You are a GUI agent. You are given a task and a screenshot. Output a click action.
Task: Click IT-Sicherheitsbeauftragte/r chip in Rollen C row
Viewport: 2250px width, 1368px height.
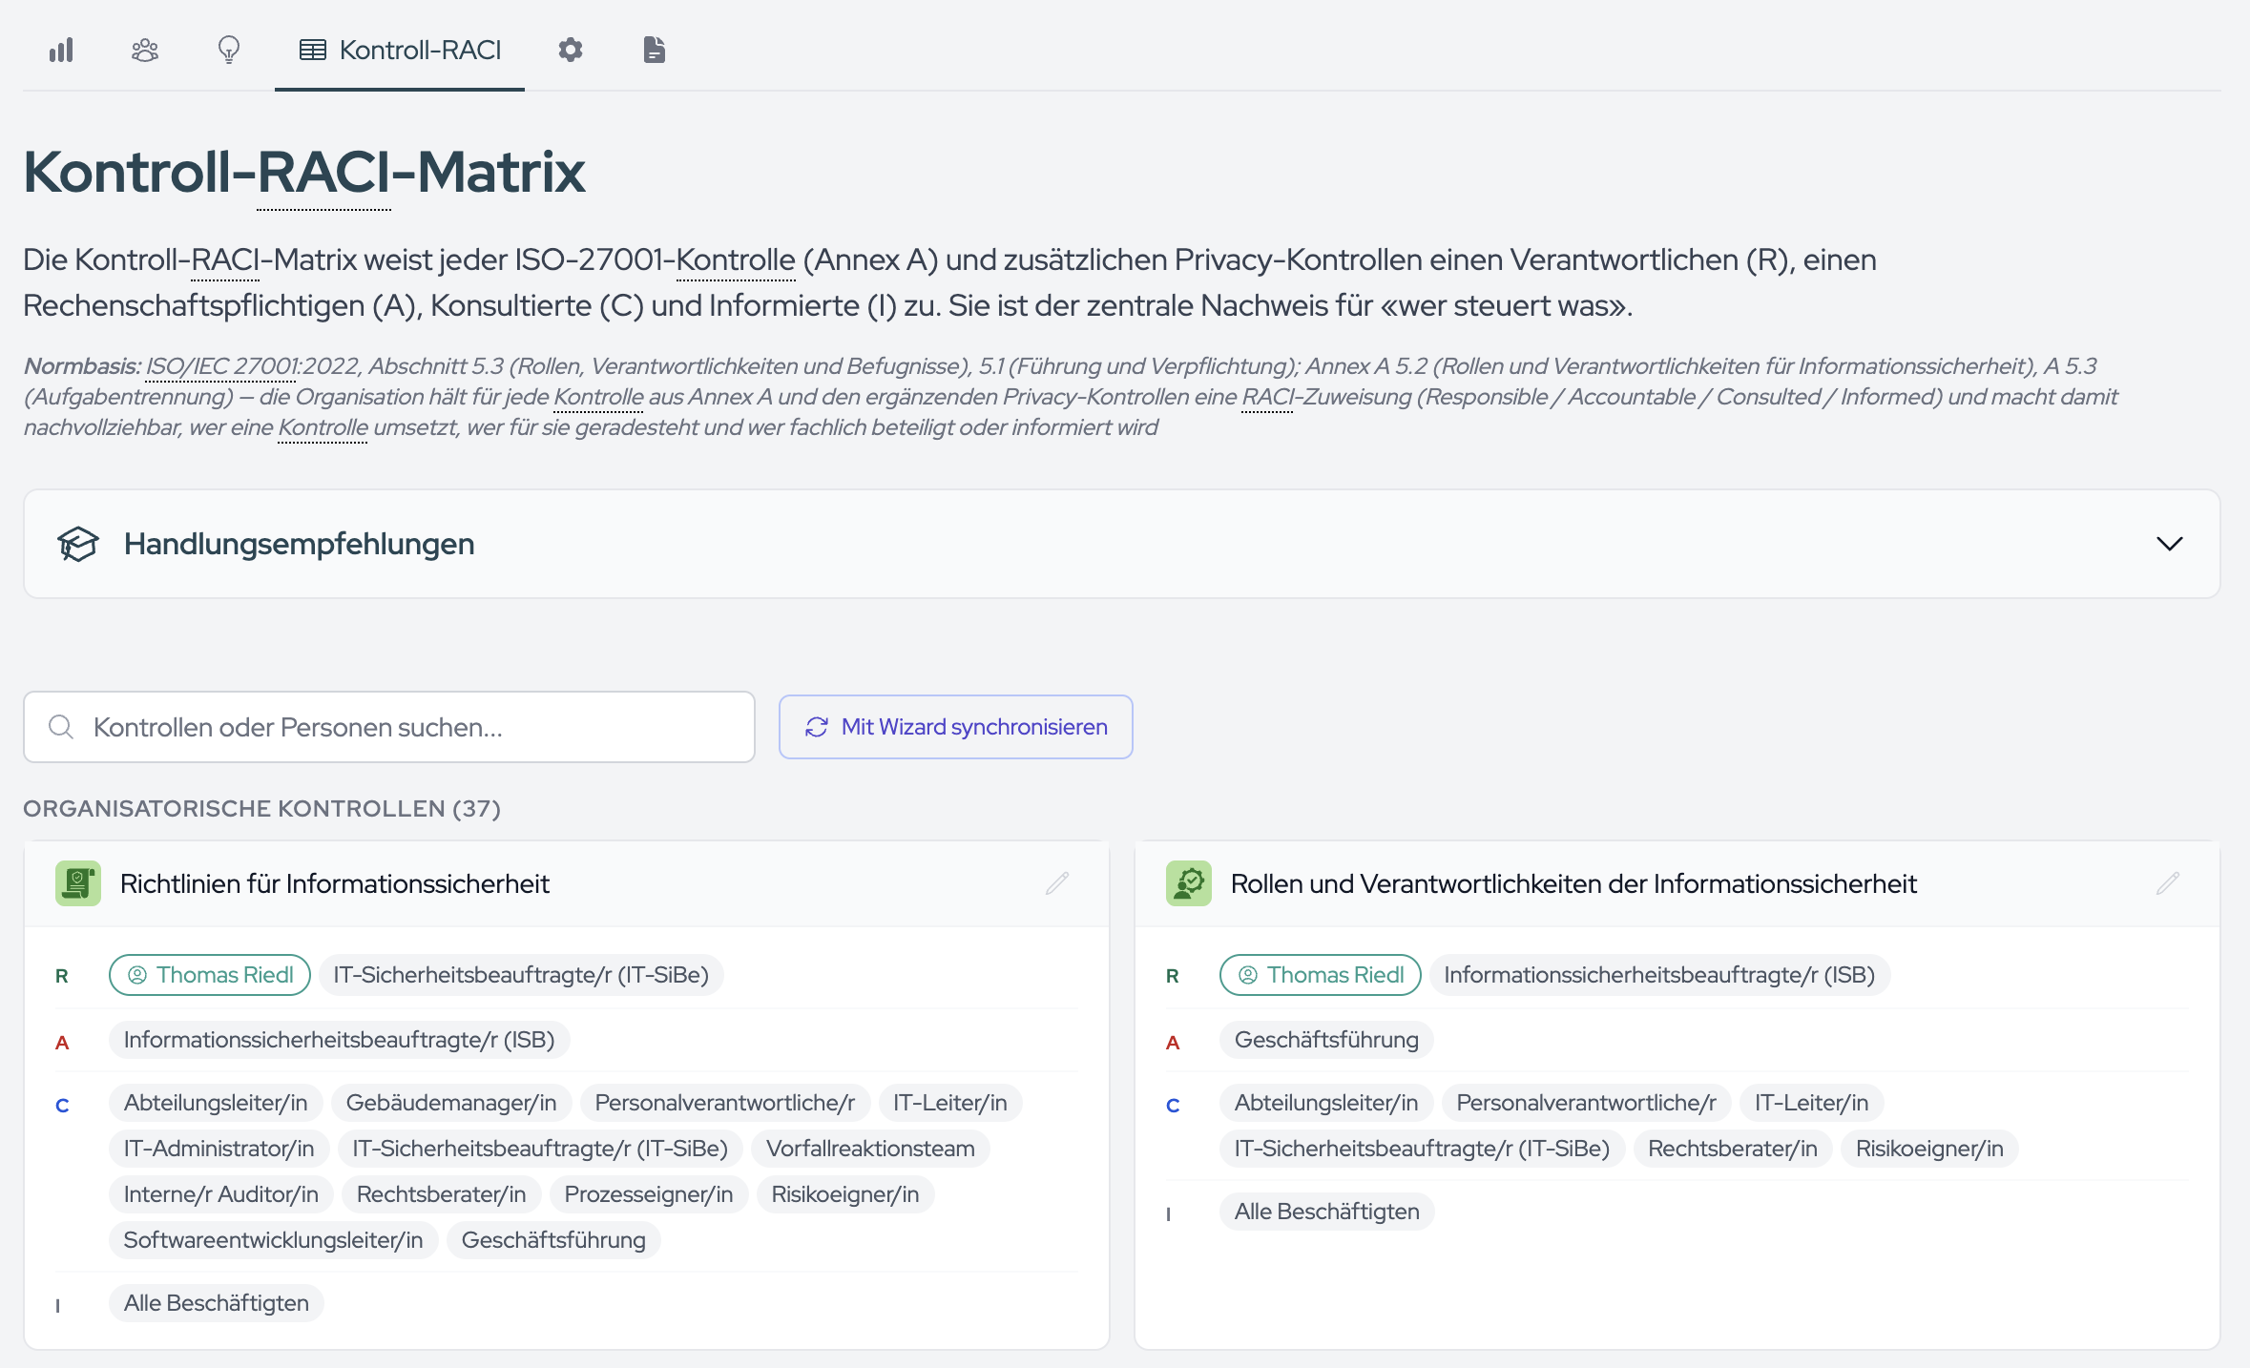click(x=1422, y=1149)
